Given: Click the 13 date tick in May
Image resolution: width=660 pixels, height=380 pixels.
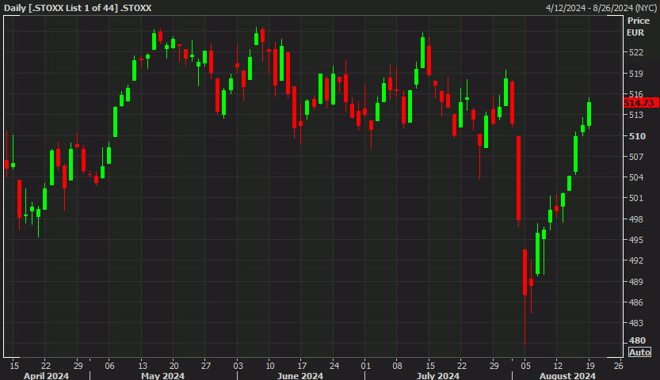Looking at the screenshot, I should coord(143,366).
